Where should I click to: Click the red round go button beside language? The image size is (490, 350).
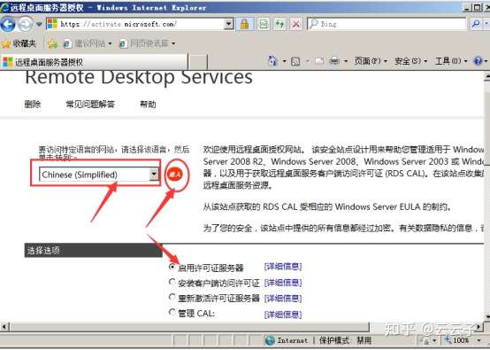[x=175, y=175]
